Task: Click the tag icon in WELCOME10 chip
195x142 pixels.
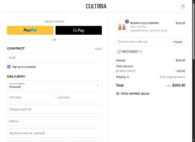Action: point(119,51)
